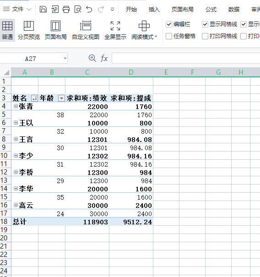
Task: Open the 插入 ribbon tab
Action: coord(154,9)
